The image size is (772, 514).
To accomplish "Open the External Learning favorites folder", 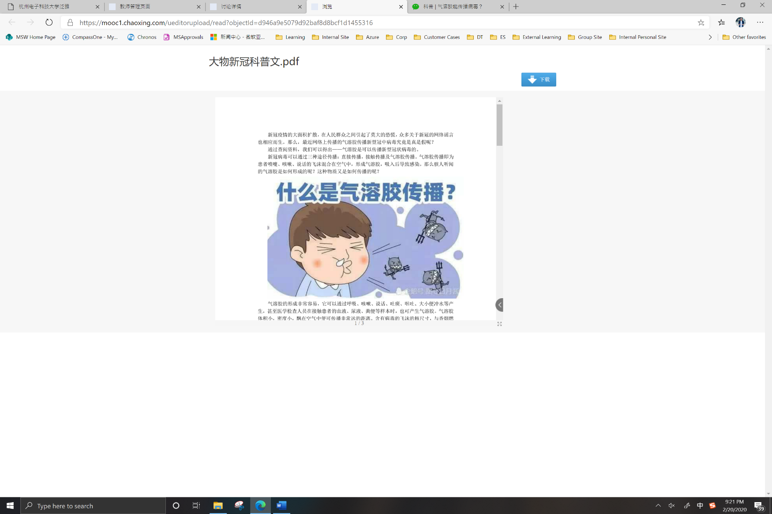I will [537, 37].
